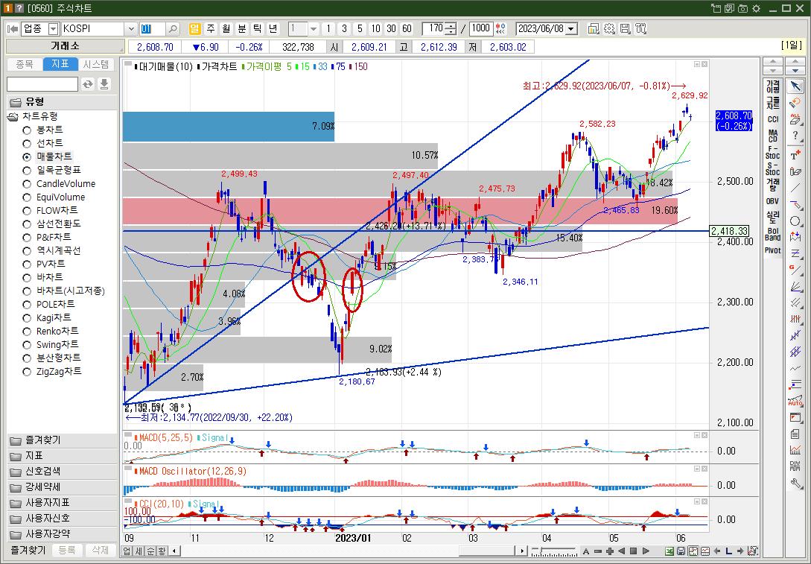Click the 60 interval button
The width and height of the screenshot is (811, 564).
[407, 28]
